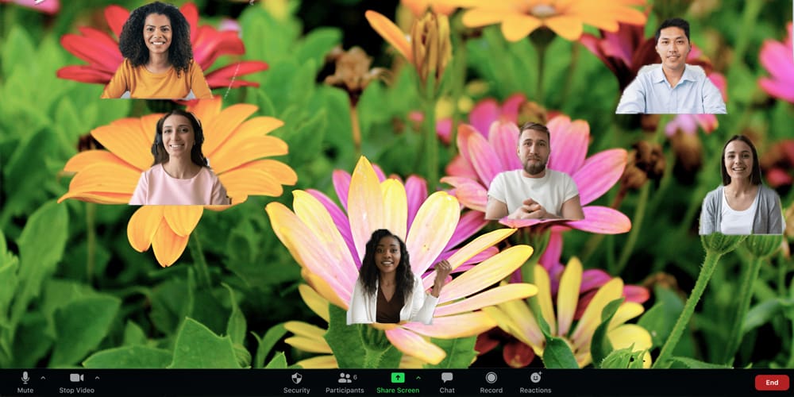Expand share options chevron beside Share Screen
The width and height of the screenshot is (794, 397).
[418, 378]
